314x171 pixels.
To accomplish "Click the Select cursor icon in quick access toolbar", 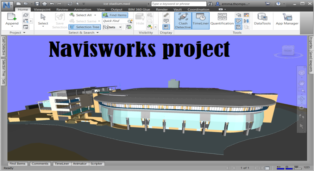I will click(x=77, y=4).
